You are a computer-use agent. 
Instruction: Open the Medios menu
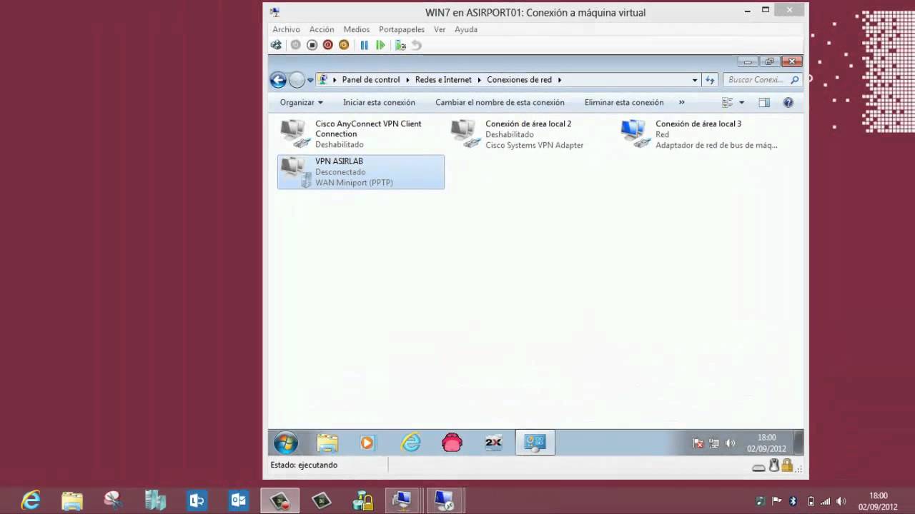pyautogui.click(x=357, y=29)
